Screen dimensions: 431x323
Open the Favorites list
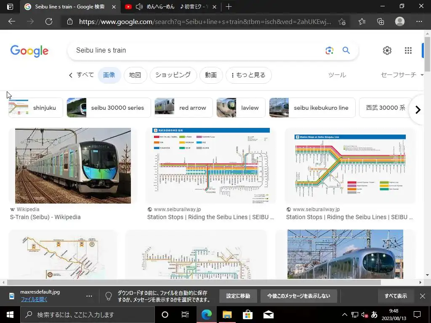pos(362,21)
